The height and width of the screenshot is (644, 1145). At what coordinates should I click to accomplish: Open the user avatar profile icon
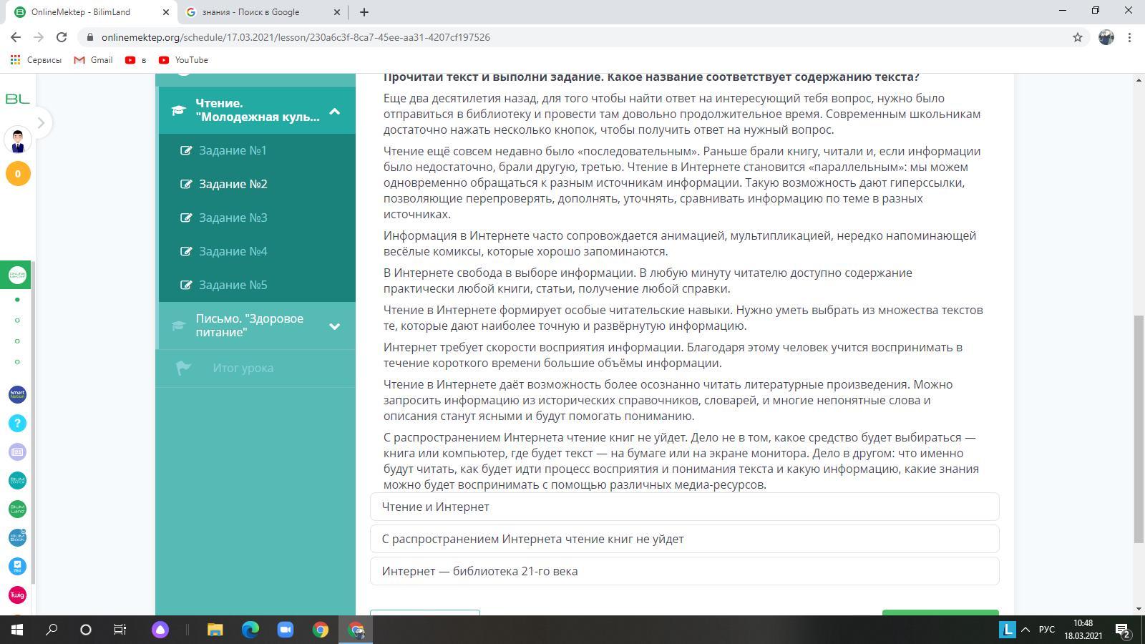click(18, 140)
